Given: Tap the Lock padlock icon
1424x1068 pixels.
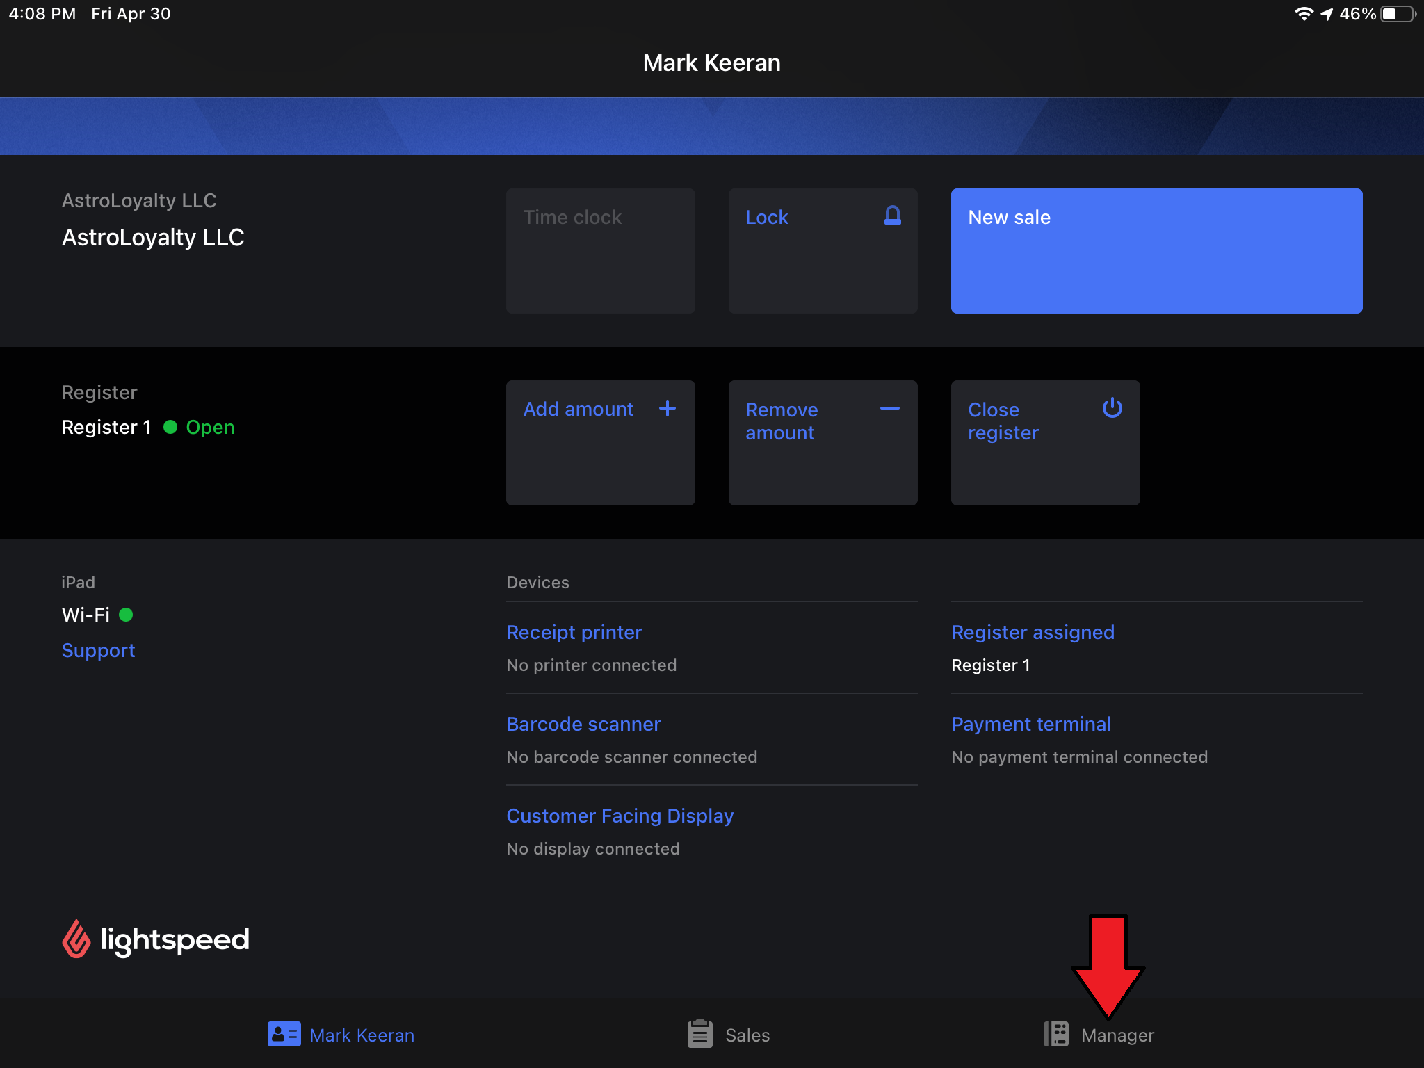Looking at the screenshot, I should point(892,216).
